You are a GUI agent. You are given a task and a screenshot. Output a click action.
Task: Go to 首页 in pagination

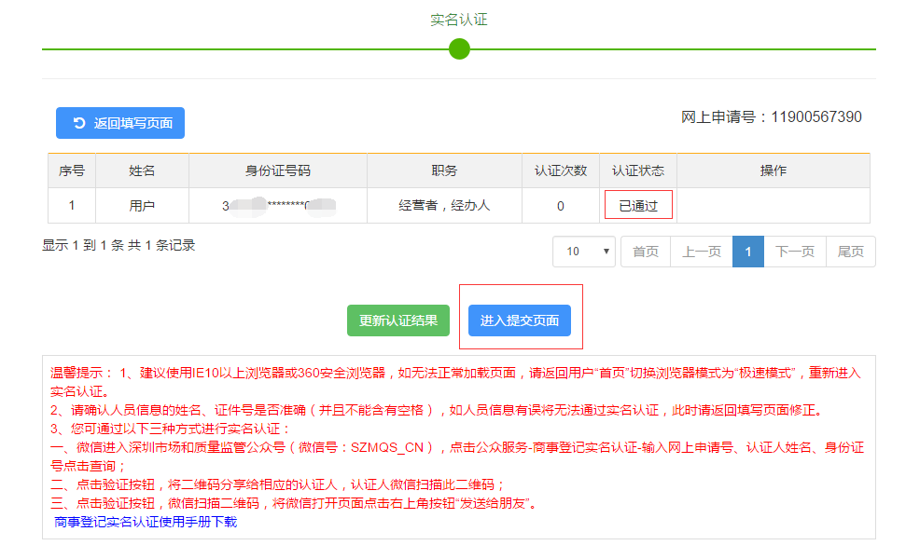tap(646, 252)
